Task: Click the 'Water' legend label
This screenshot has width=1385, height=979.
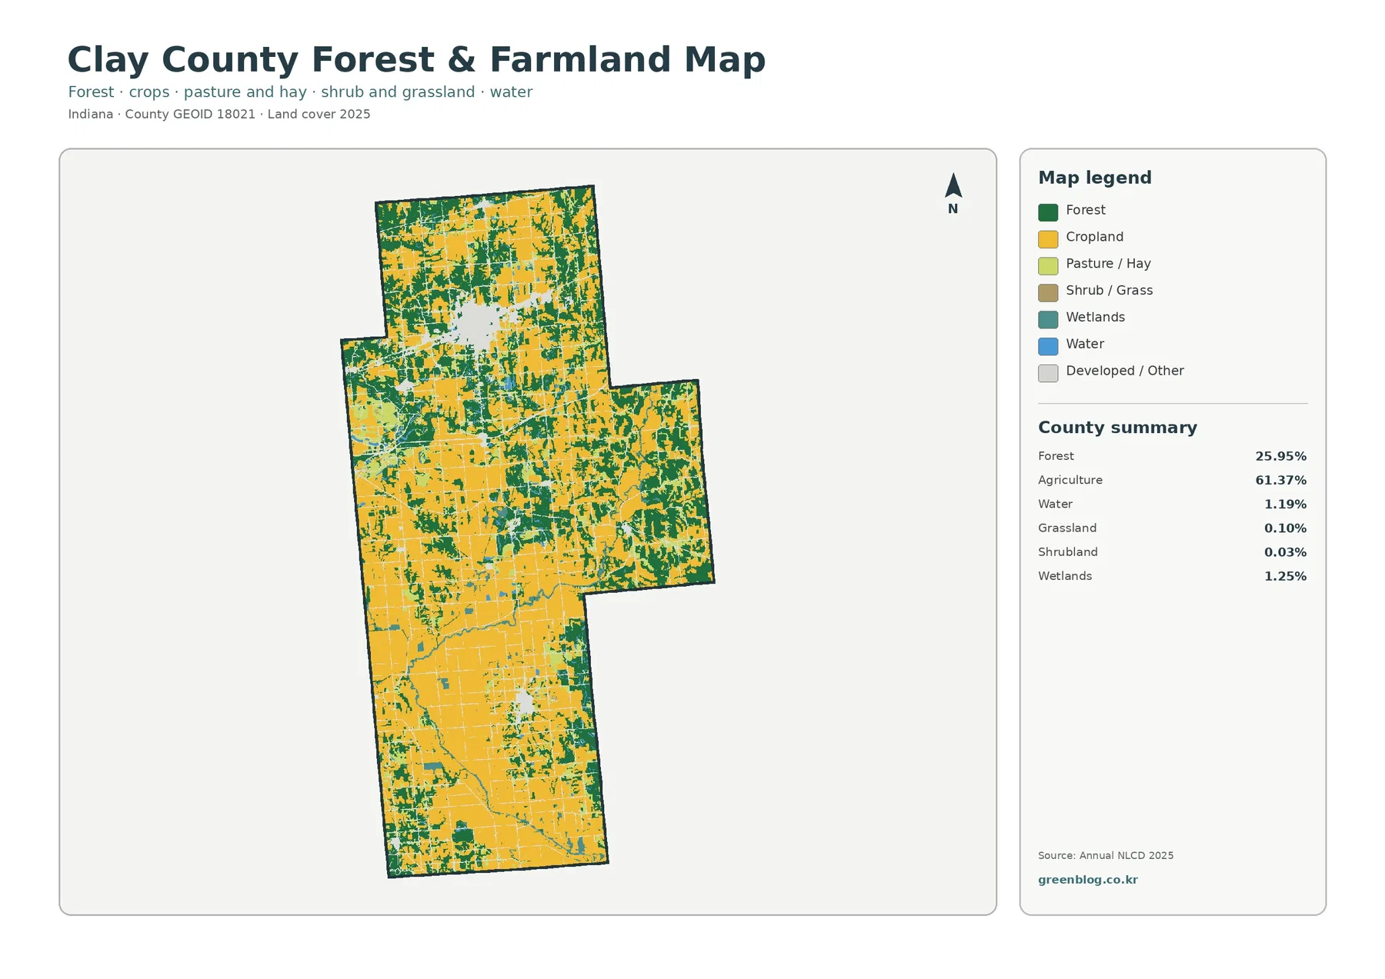Action: point(1085,344)
